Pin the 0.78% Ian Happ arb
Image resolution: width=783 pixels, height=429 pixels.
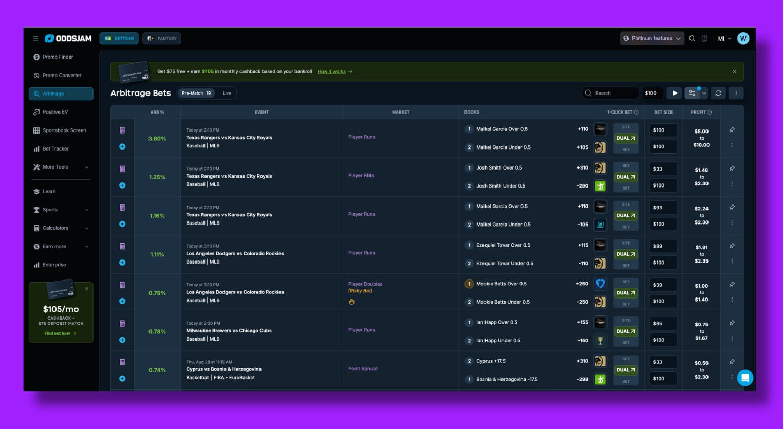click(732, 323)
